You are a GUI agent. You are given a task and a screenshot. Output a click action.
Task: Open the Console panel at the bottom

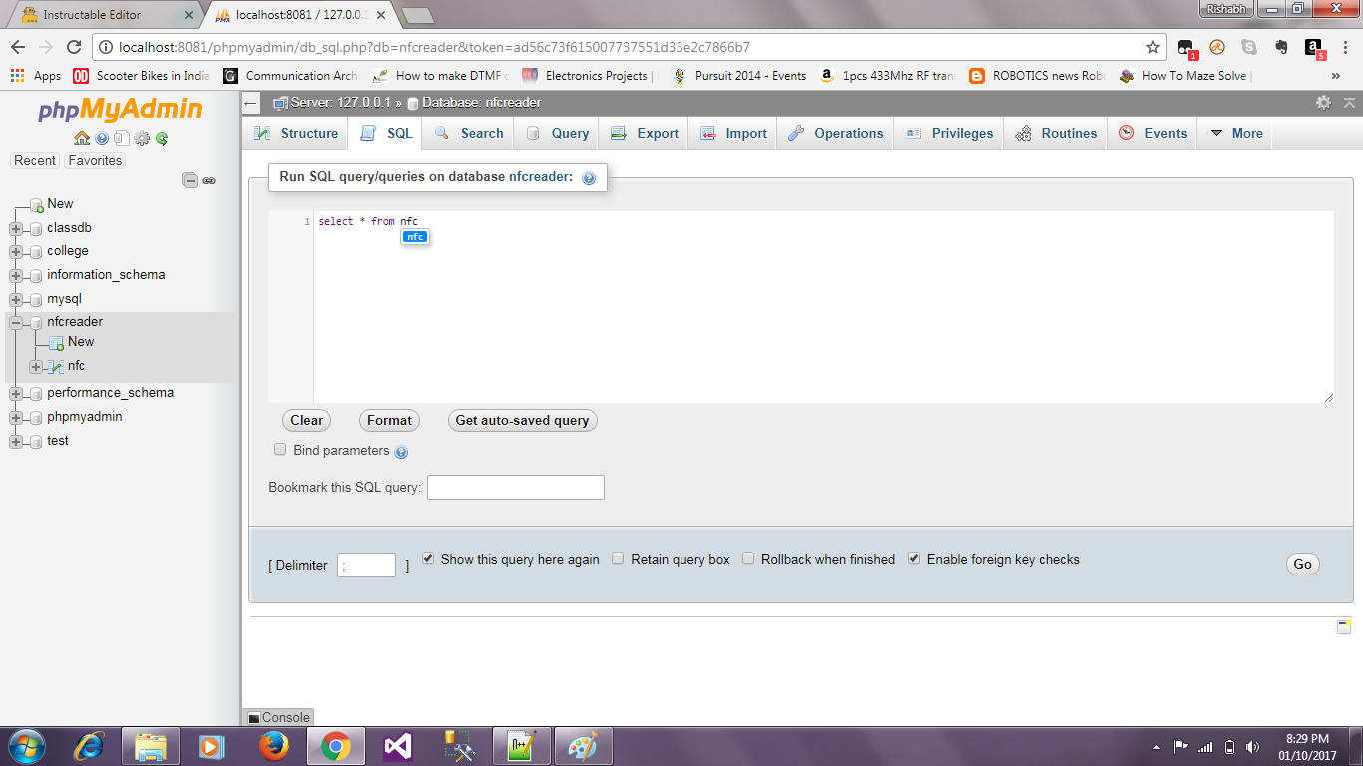click(278, 717)
